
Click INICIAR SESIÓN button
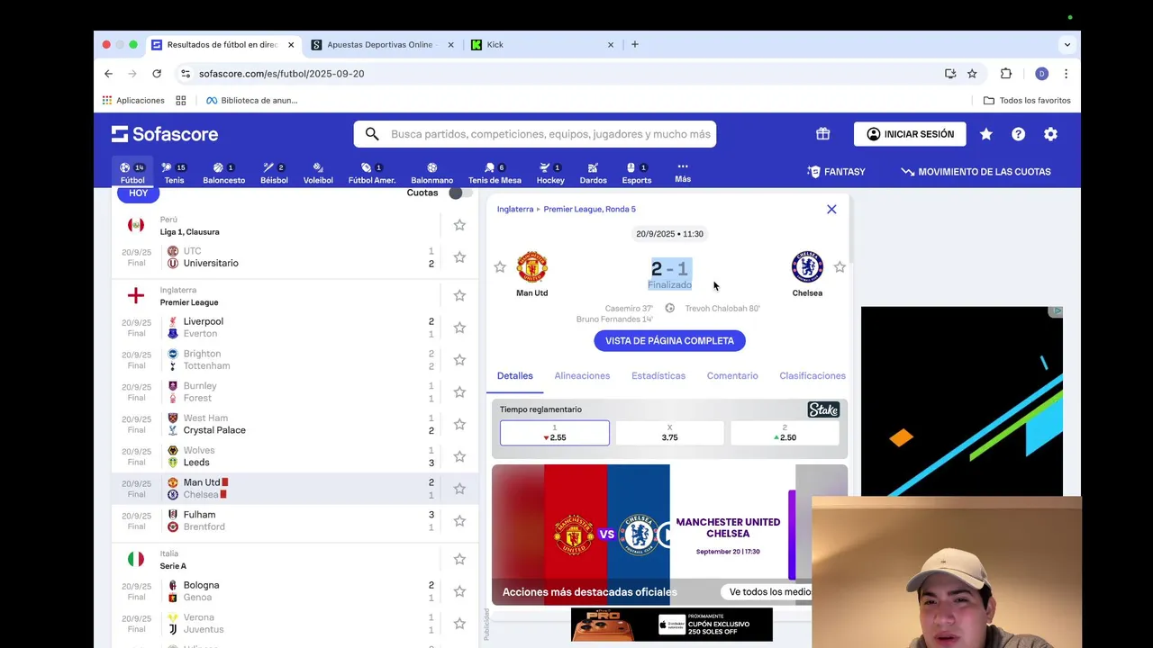pyautogui.click(x=910, y=134)
